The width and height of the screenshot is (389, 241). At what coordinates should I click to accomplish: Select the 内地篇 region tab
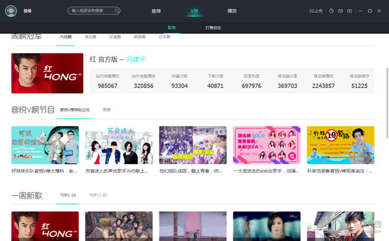[65, 37]
